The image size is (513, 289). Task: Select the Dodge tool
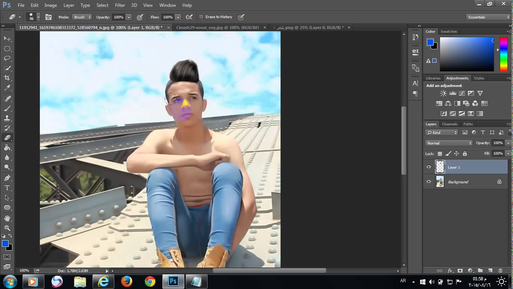point(7,167)
